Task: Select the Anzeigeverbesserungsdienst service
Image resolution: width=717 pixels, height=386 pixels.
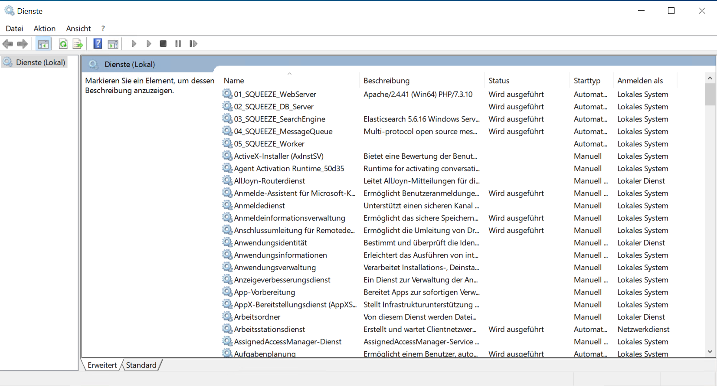Action: (282, 280)
